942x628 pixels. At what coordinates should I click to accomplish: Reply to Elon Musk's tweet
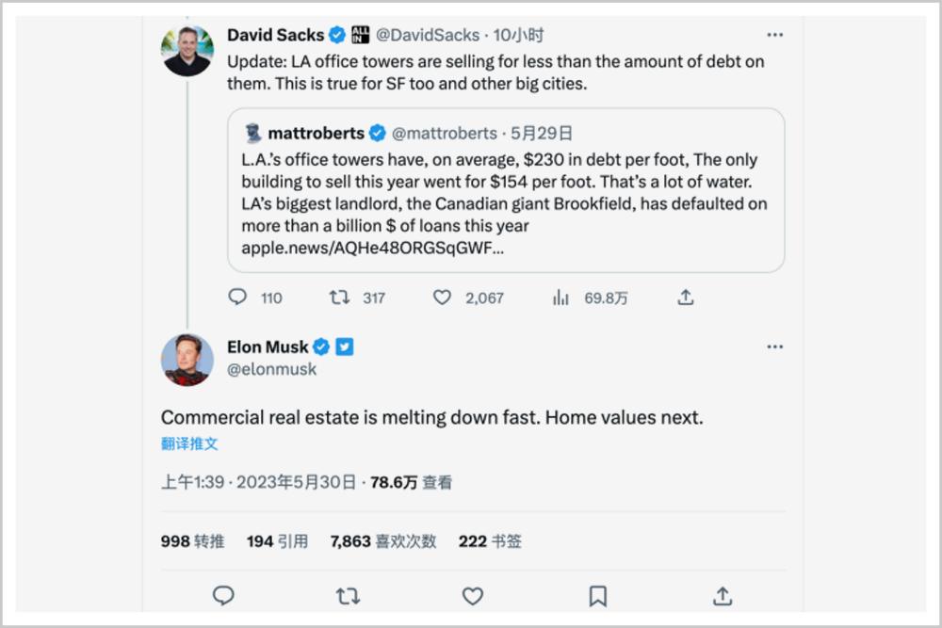click(x=223, y=595)
